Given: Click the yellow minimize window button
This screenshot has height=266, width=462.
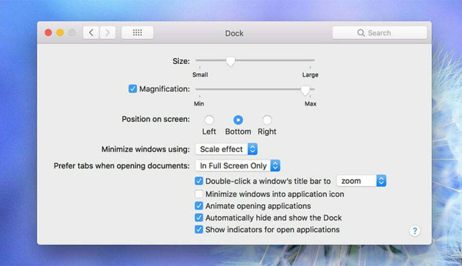Looking at the screenshot, I should [x=60, y=33].
